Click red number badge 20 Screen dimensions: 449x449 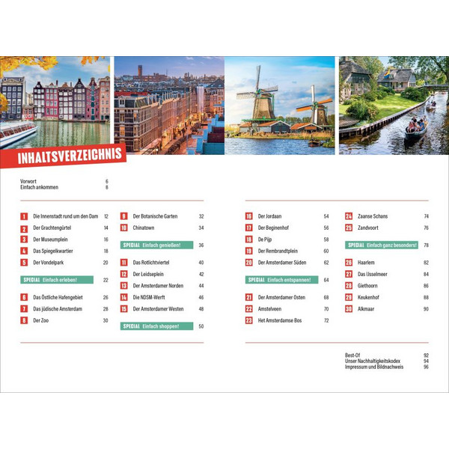point(249,263)
